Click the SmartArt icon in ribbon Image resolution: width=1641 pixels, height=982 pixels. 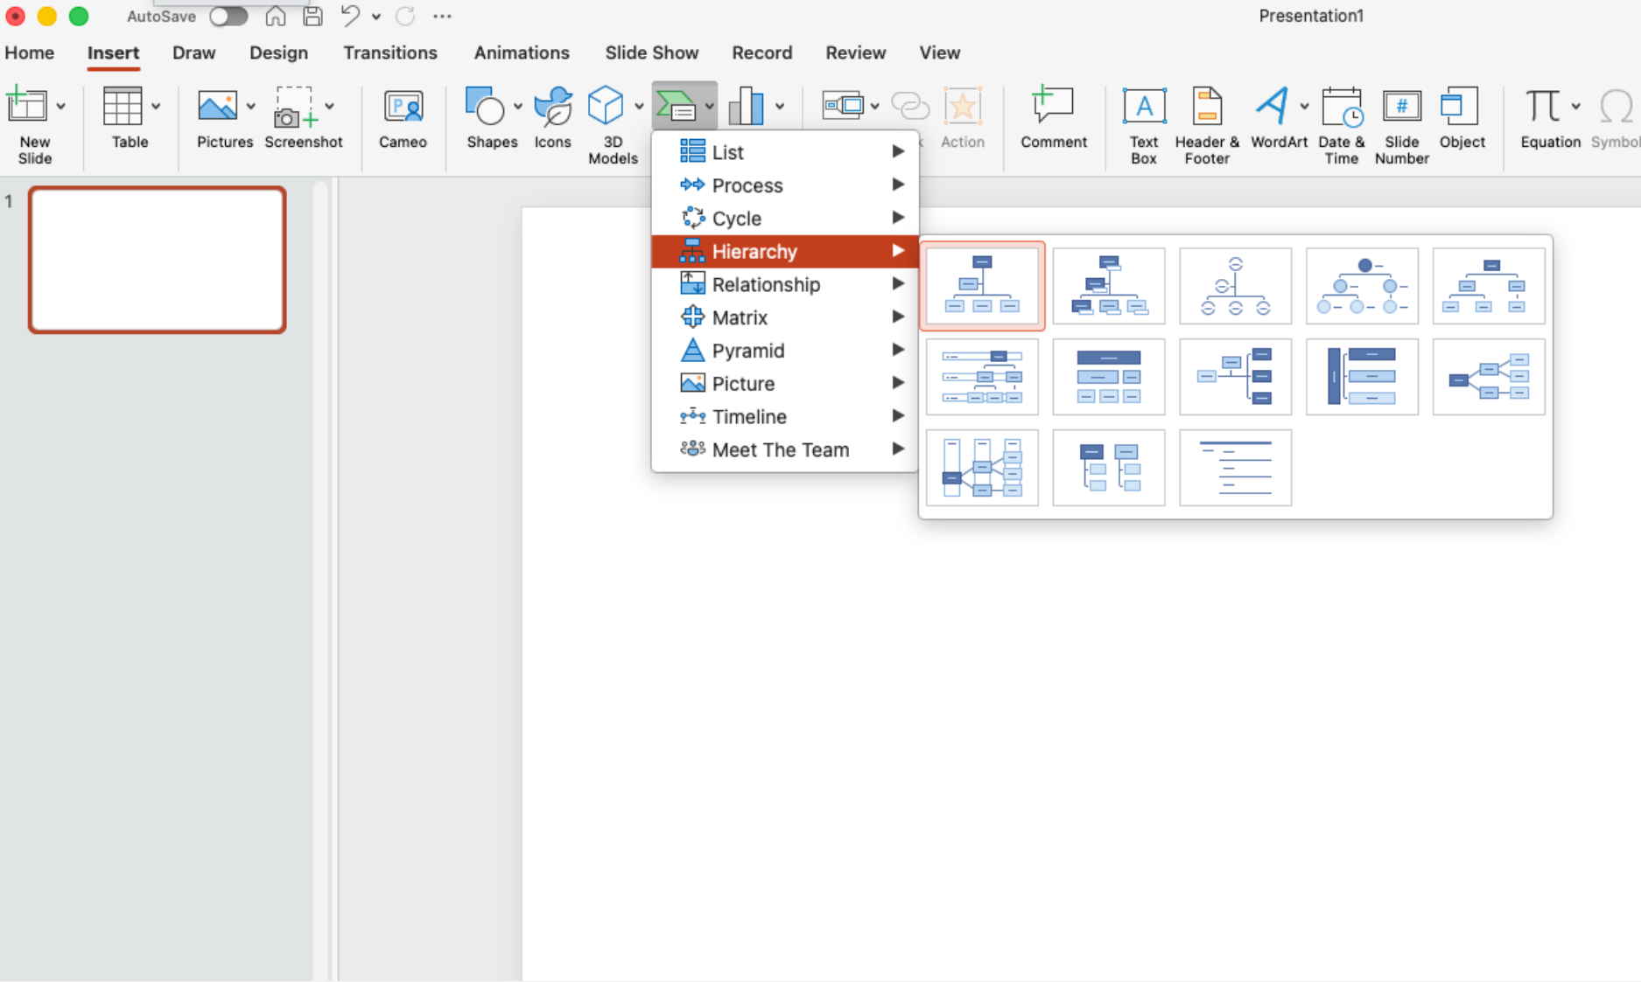coord(676,107)
